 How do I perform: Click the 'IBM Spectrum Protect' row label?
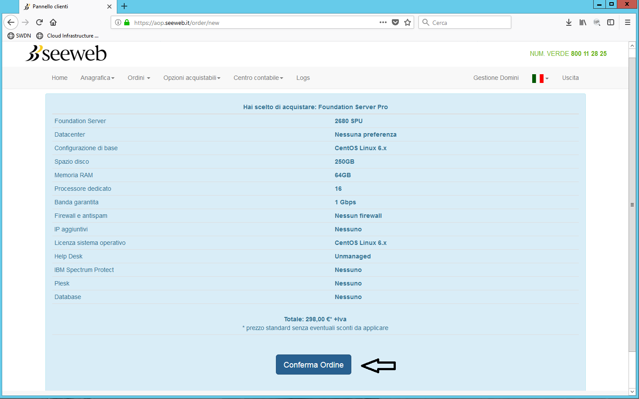click(84, 270)
